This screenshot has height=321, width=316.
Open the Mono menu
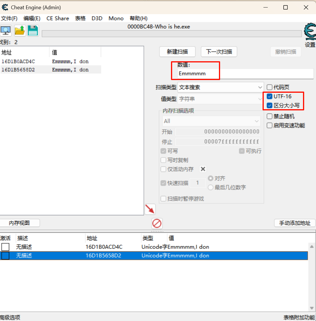click(116, 18)
